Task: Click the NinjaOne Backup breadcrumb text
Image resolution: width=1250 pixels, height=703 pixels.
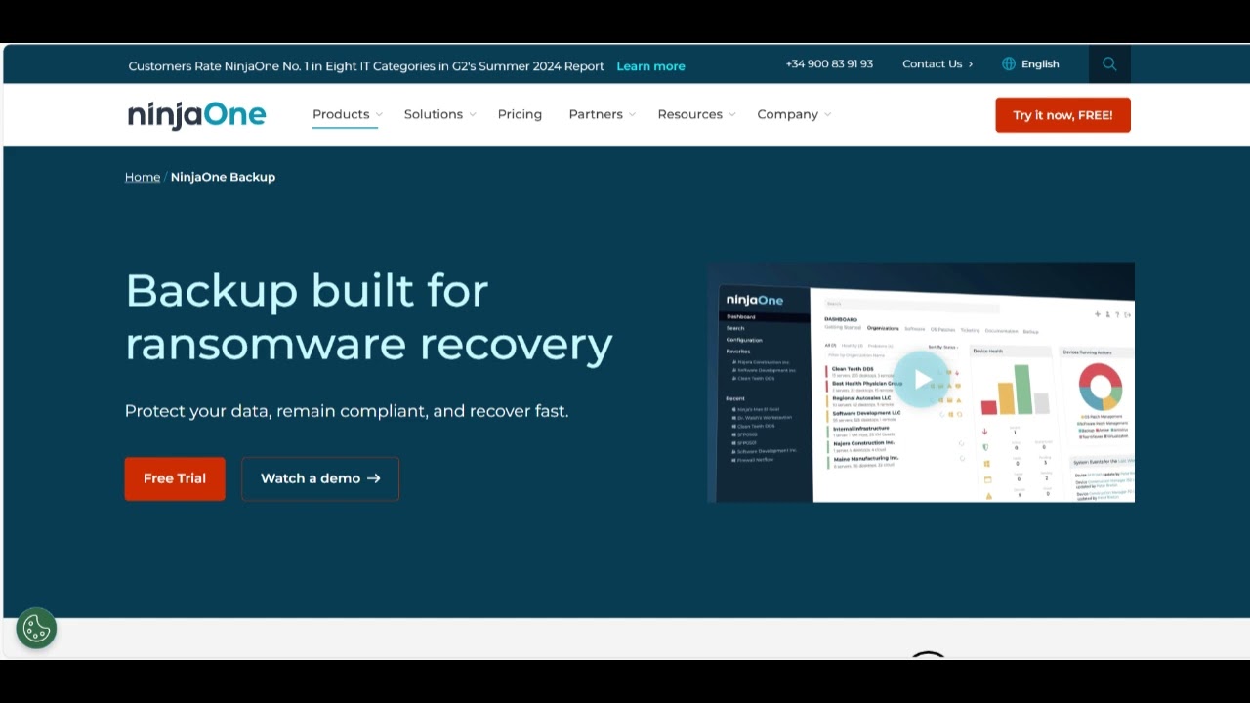Action: (223, 177)
